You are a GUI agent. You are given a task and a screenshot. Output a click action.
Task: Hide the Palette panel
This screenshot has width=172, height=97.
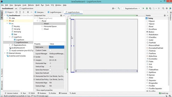167,16
